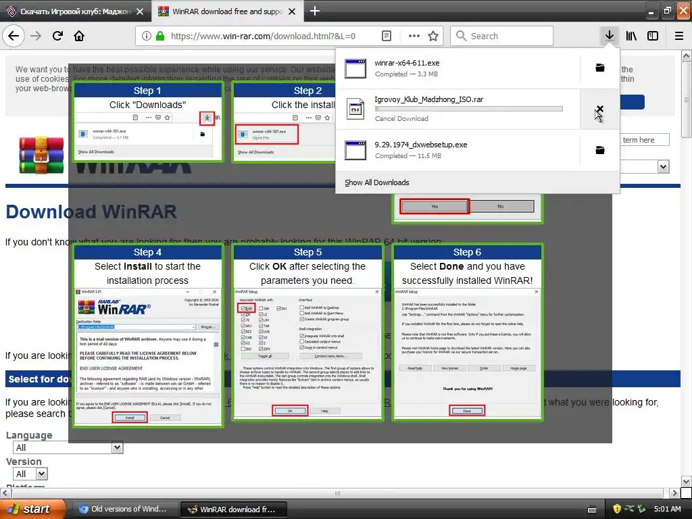Close the WinRAR download tab
692x519 pixels.
[x=292, y=11]
